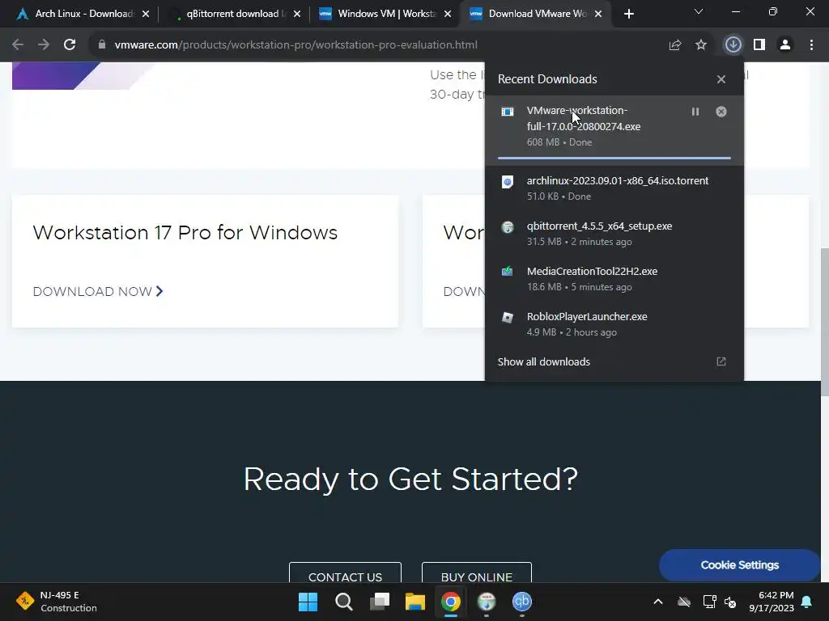Open the globe installer taskbar icon
The height and width of the screenshot is (621, 829).
pos(487,602)
